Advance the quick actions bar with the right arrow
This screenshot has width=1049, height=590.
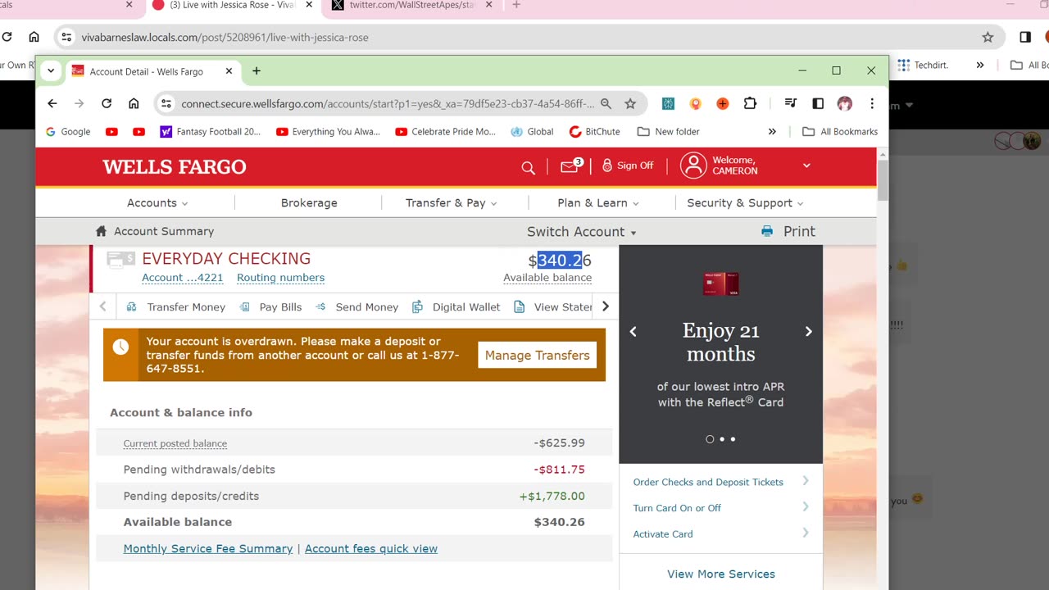tap(606, 306)
